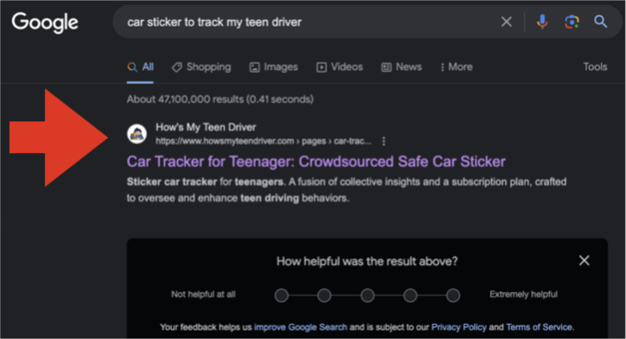Select first rating nearest Not helpful at all
The image size is (626, 339).
(x=281, y=296)
